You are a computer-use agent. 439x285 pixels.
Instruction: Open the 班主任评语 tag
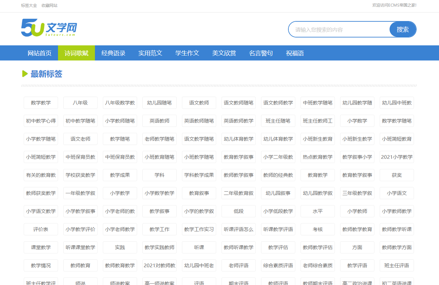396,265
